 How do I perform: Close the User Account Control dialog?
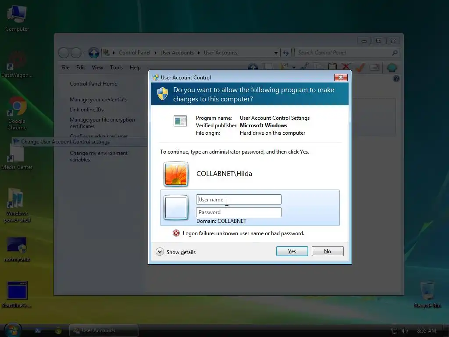tap(341, 77)
